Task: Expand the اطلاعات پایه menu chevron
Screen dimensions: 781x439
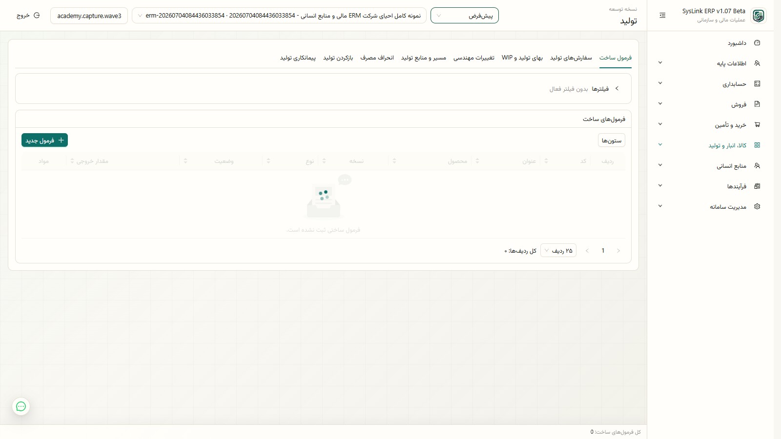Action: point(660,63)
